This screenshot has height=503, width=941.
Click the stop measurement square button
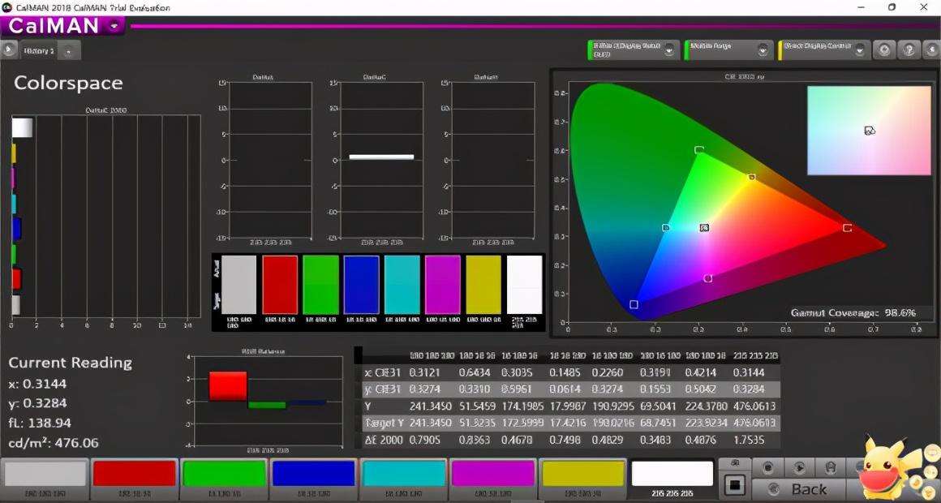click(735, 485)
